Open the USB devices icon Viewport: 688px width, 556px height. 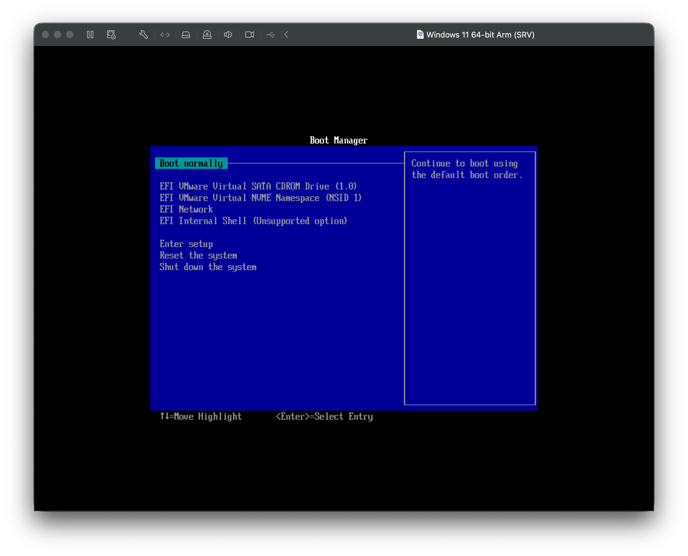(271, 35)
